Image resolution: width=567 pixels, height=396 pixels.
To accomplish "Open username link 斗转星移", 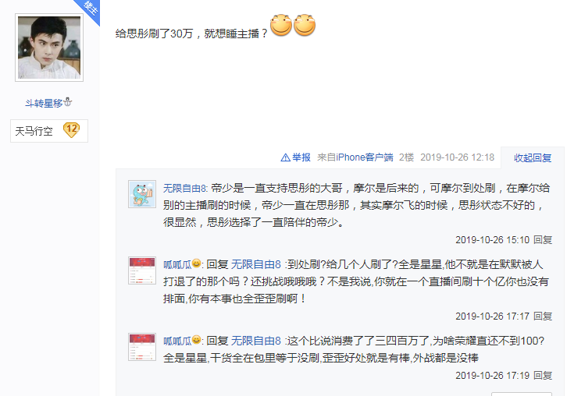I will (44, 103).
